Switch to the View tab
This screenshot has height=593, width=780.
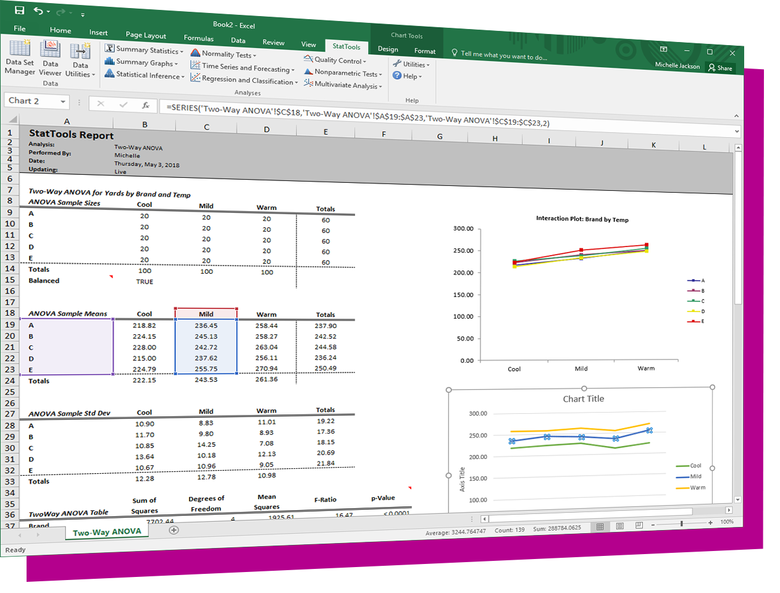pos(308,44)
